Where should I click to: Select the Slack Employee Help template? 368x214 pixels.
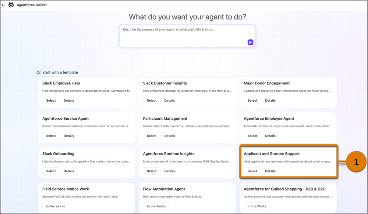pyautogui.click(x=51, y=101)
